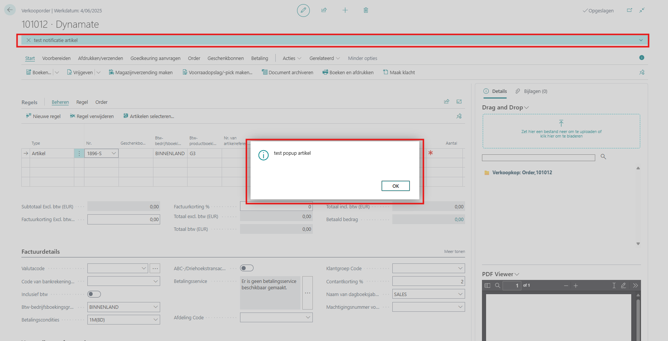Screen dimensions: 668x341
Task: Go back using the arrow button
Action: pos(10,10)
